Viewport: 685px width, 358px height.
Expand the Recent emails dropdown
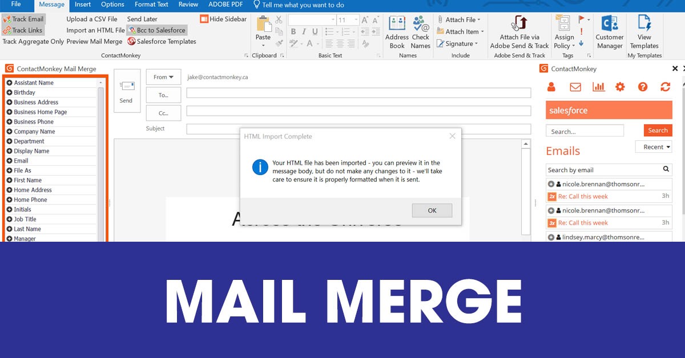point(653,147)
